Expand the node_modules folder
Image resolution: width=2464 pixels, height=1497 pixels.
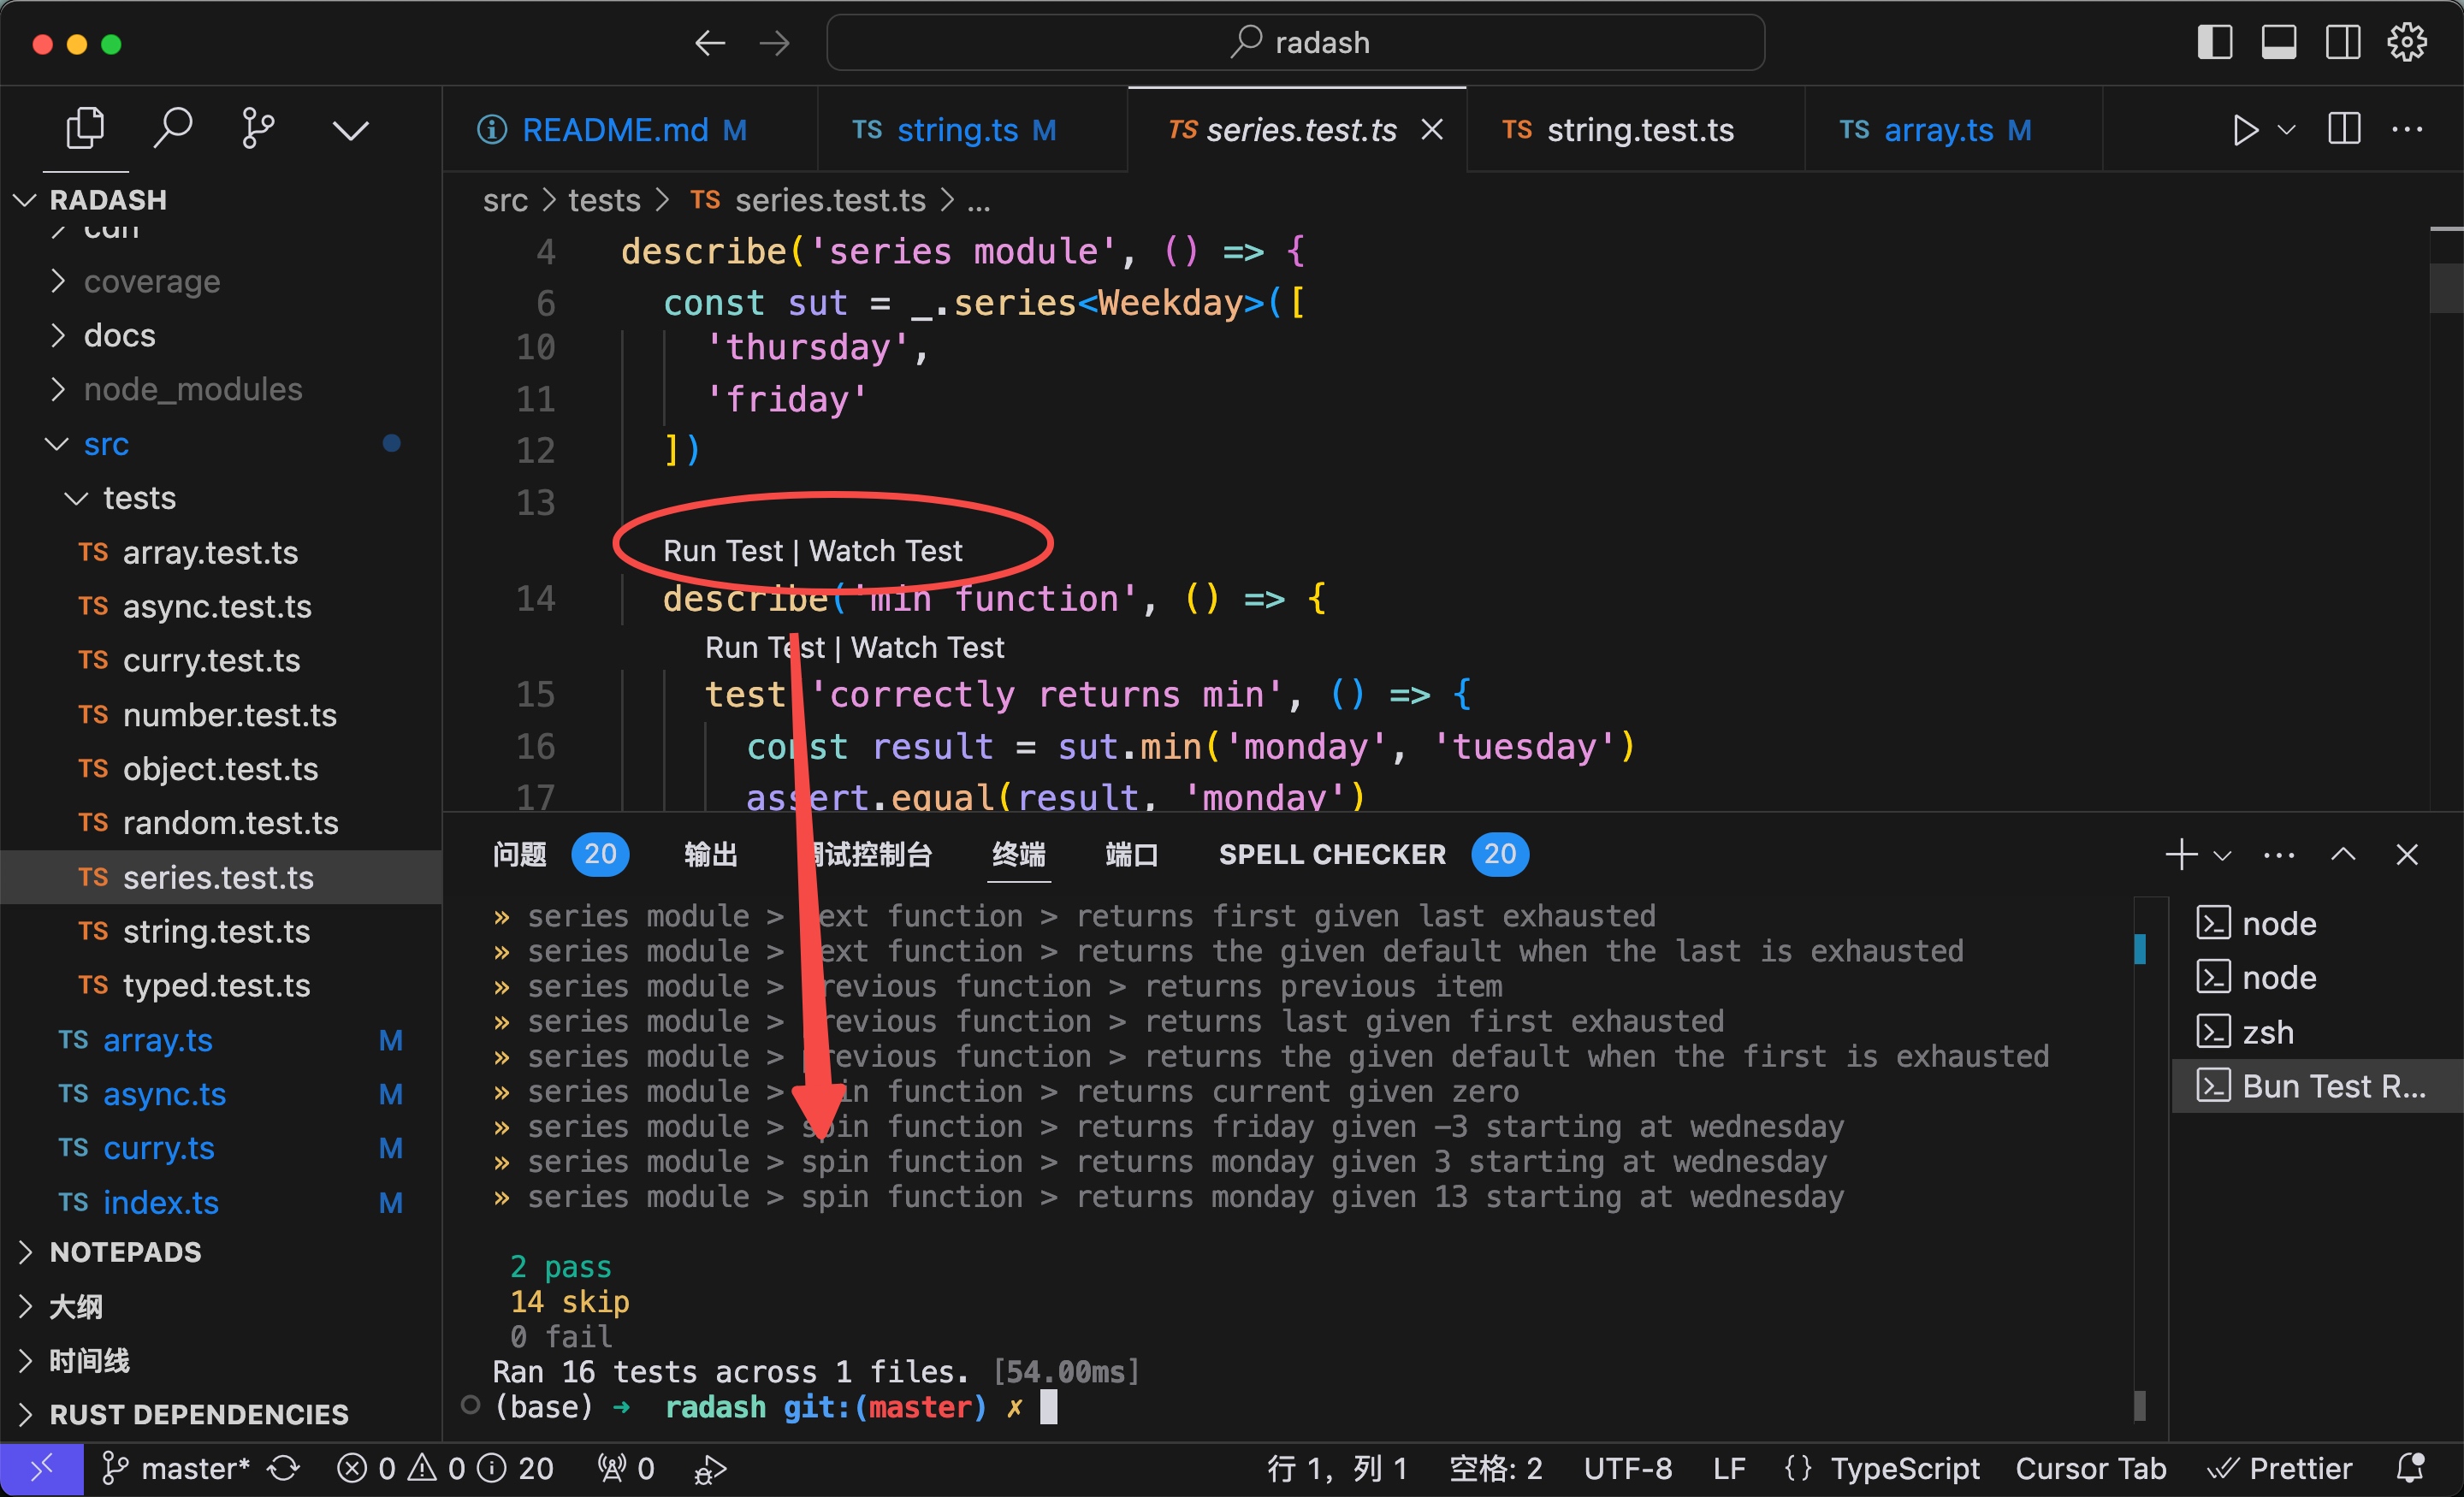(x=192, y=389)
